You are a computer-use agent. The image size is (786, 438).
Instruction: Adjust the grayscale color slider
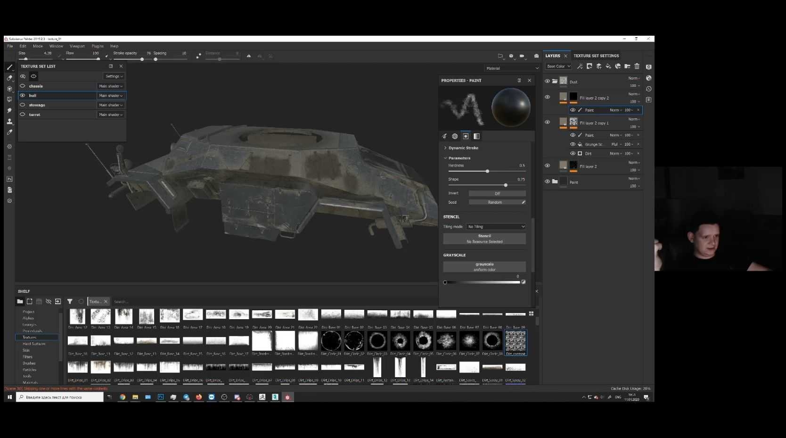[482, 282]
